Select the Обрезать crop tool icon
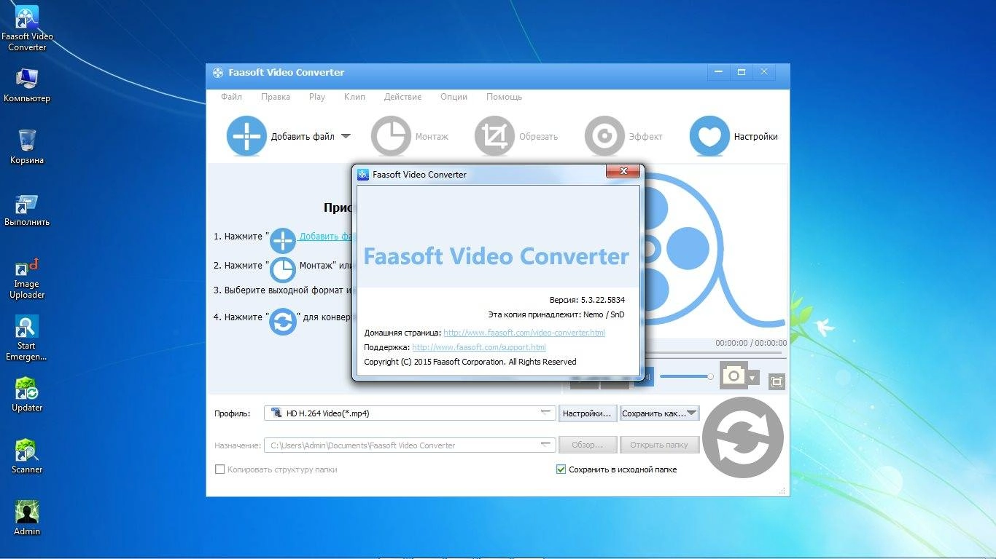Image resolution: width=996 pixels, height=559 pixels. [x=494, y=136]
